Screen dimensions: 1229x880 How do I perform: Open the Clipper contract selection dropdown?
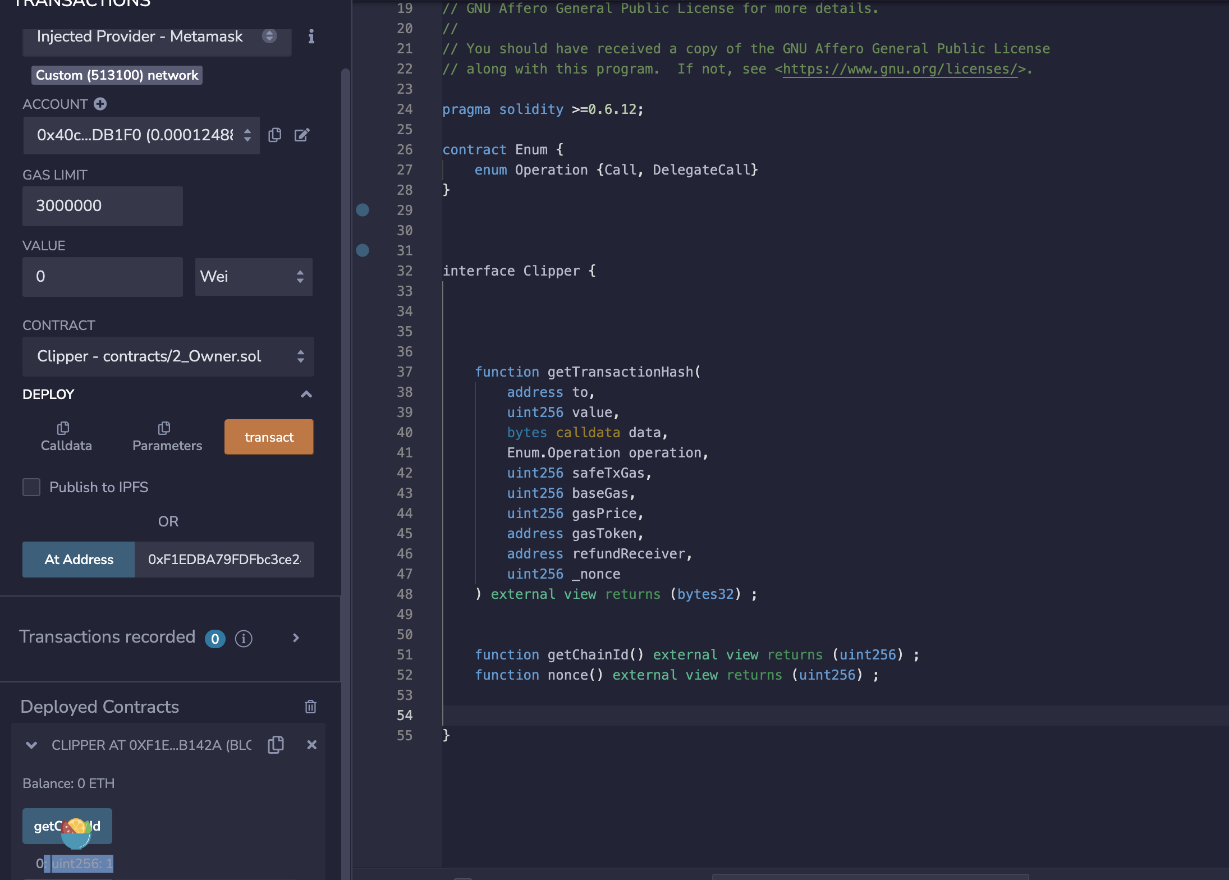tap(168, 356)
